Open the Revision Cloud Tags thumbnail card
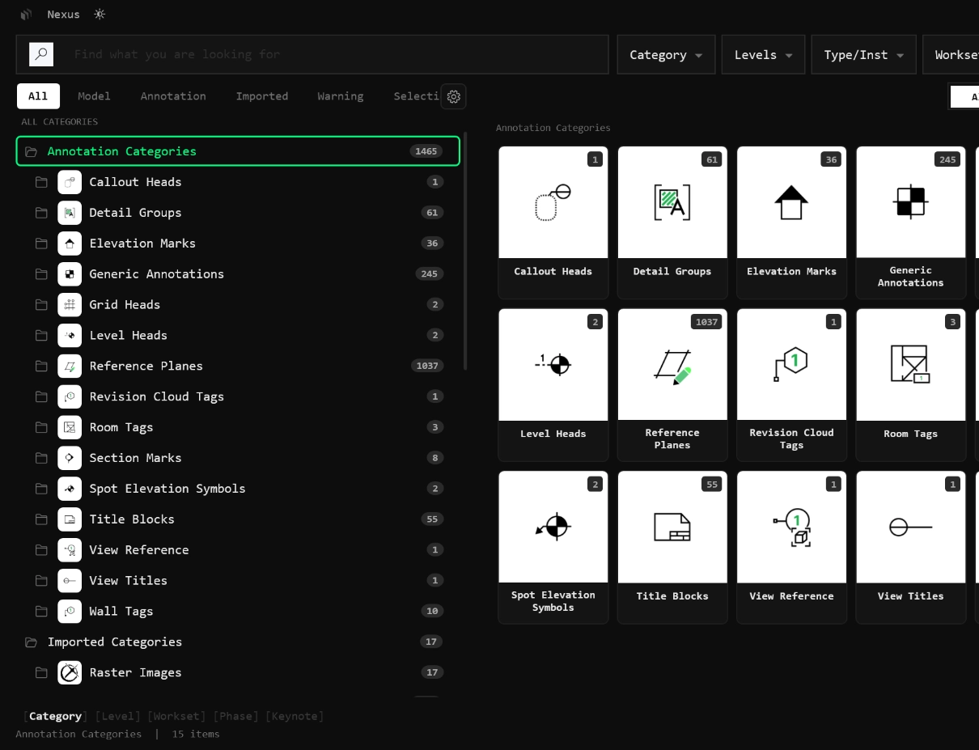Screen dimensions: 979x750 tap(791, 385)
